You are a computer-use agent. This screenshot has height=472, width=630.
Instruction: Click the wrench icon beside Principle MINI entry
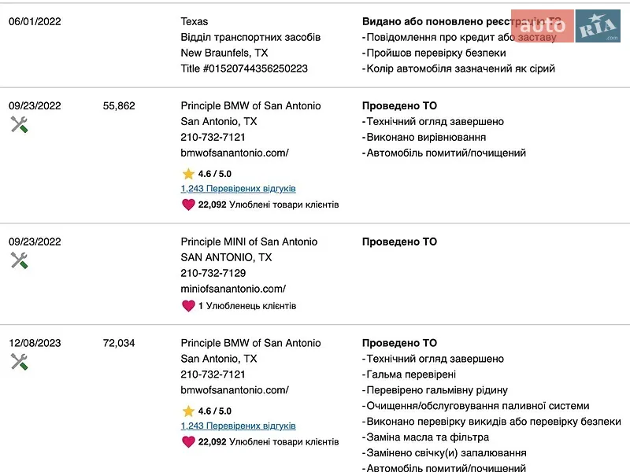tap(19, 260)
